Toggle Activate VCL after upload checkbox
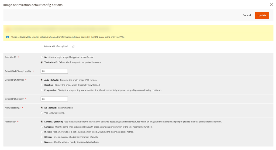 [73, 46]
